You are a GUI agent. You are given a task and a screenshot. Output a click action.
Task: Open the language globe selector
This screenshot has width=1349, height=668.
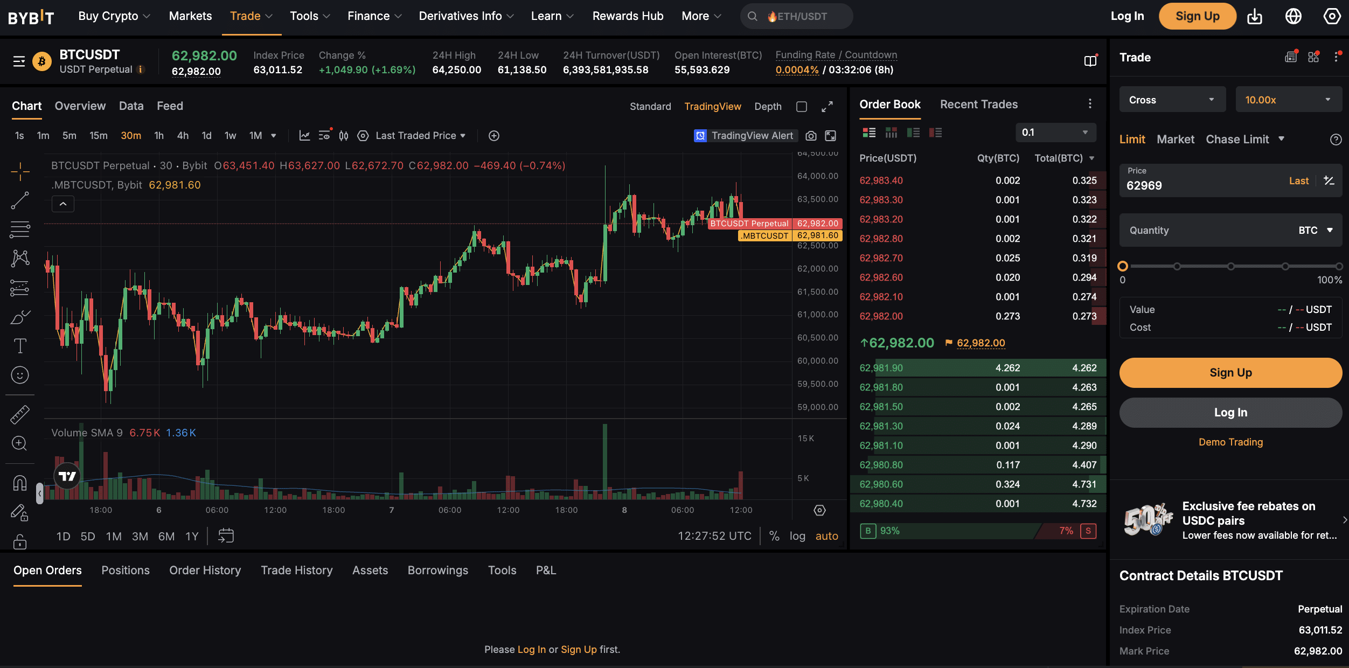1294,16
